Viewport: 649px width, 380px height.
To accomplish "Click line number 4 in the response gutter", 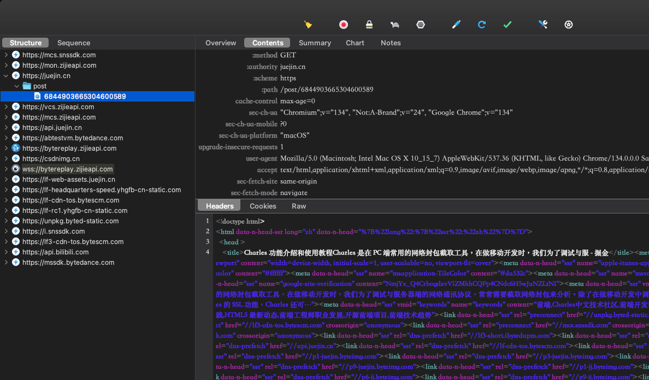I will point(208,252).
